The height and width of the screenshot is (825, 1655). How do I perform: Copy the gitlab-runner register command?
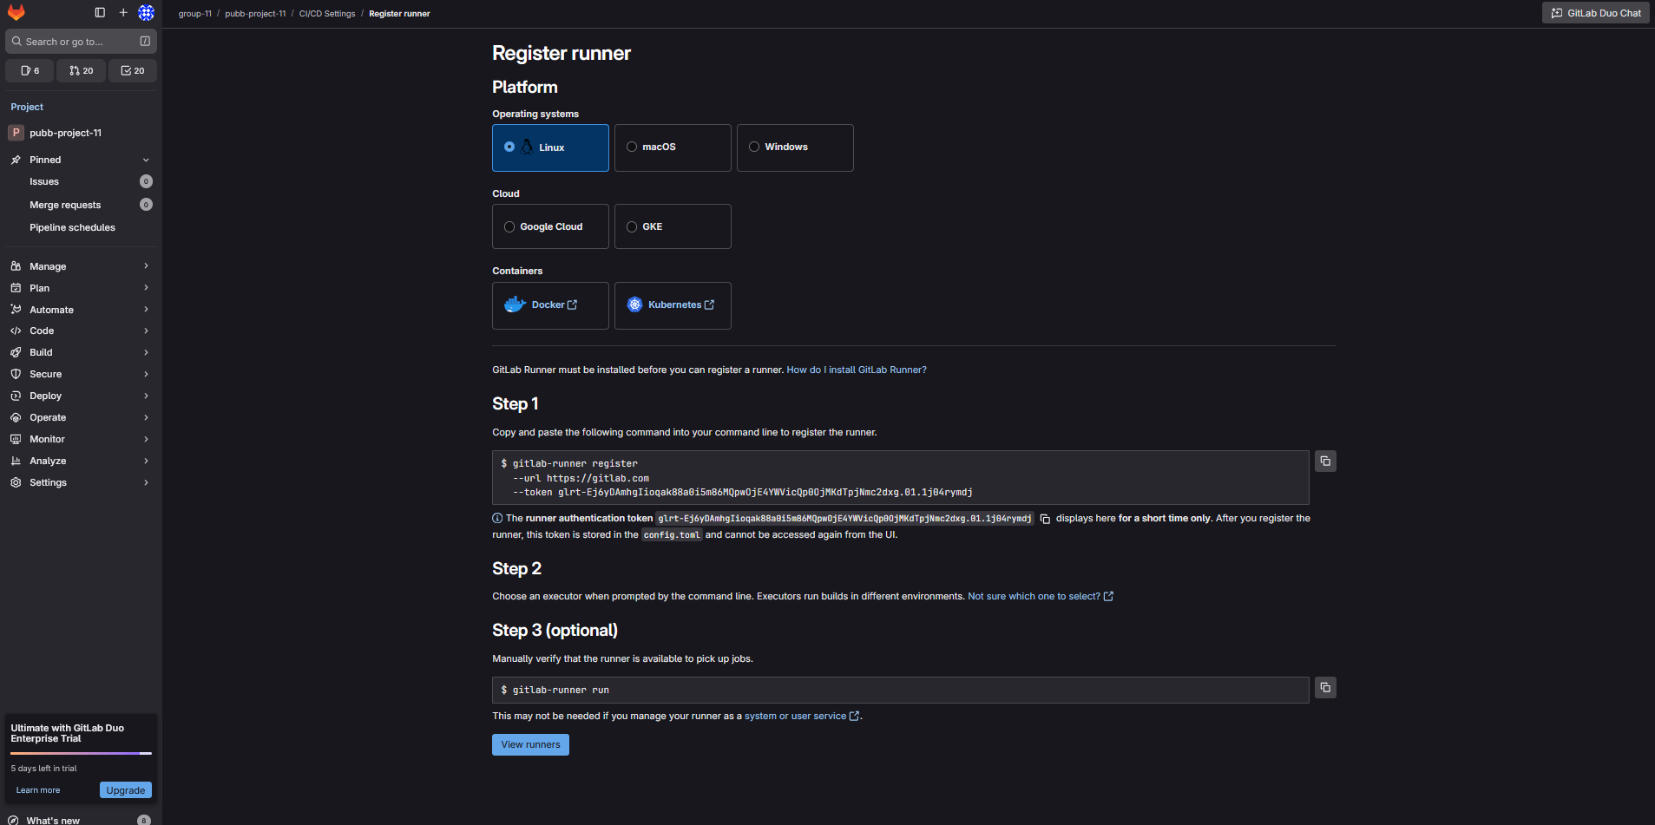coord(1324,462)
